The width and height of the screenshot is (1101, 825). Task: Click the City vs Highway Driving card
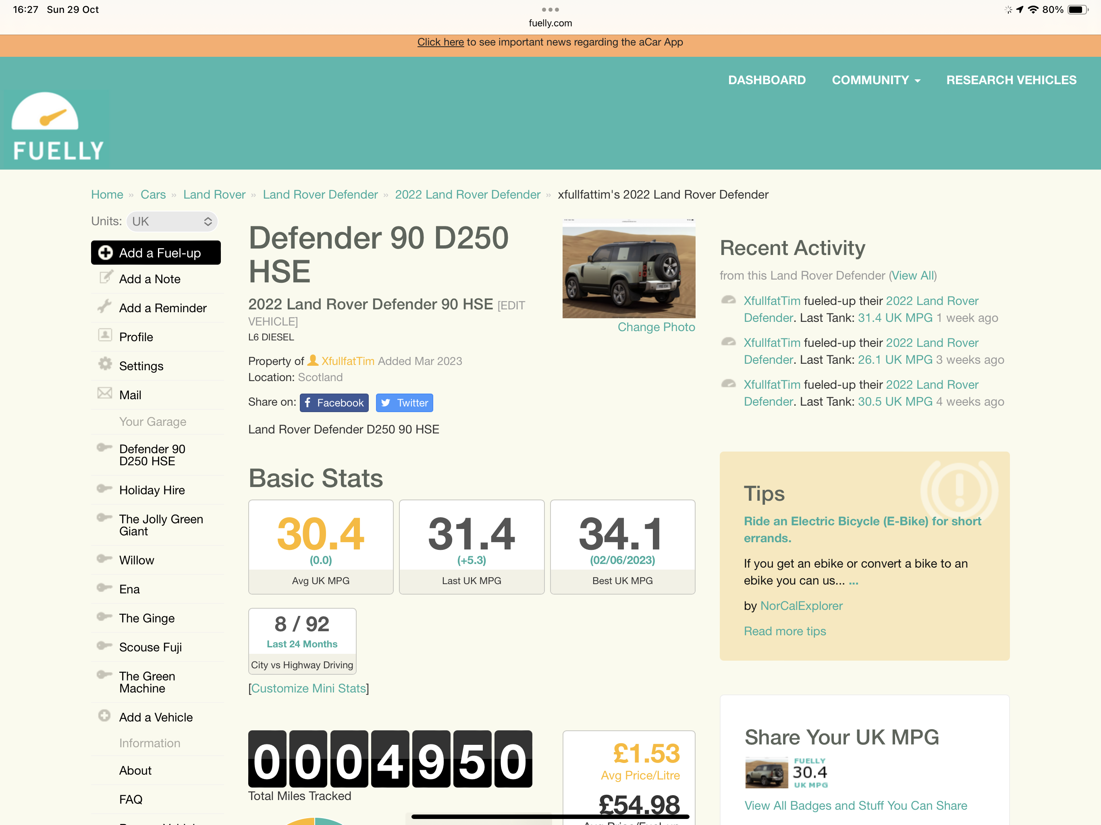click(302, 641)
